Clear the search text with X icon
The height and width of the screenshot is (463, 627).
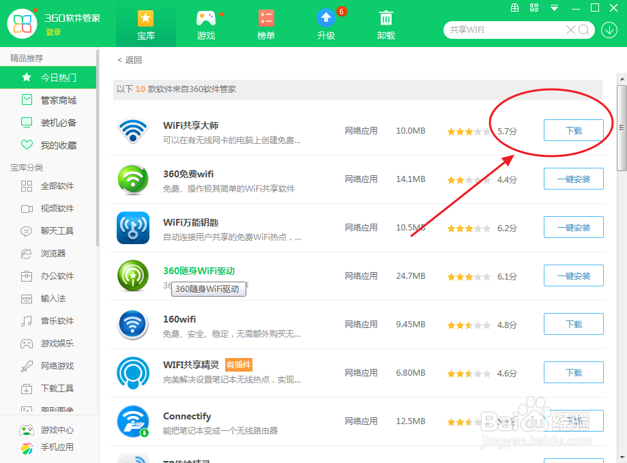(x=570, y=30)
